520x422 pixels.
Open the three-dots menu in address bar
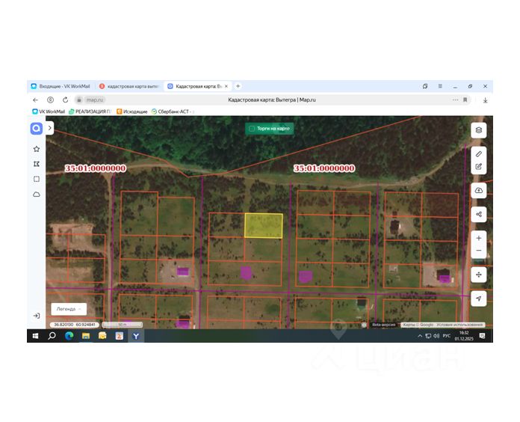[x=455, y=100]
